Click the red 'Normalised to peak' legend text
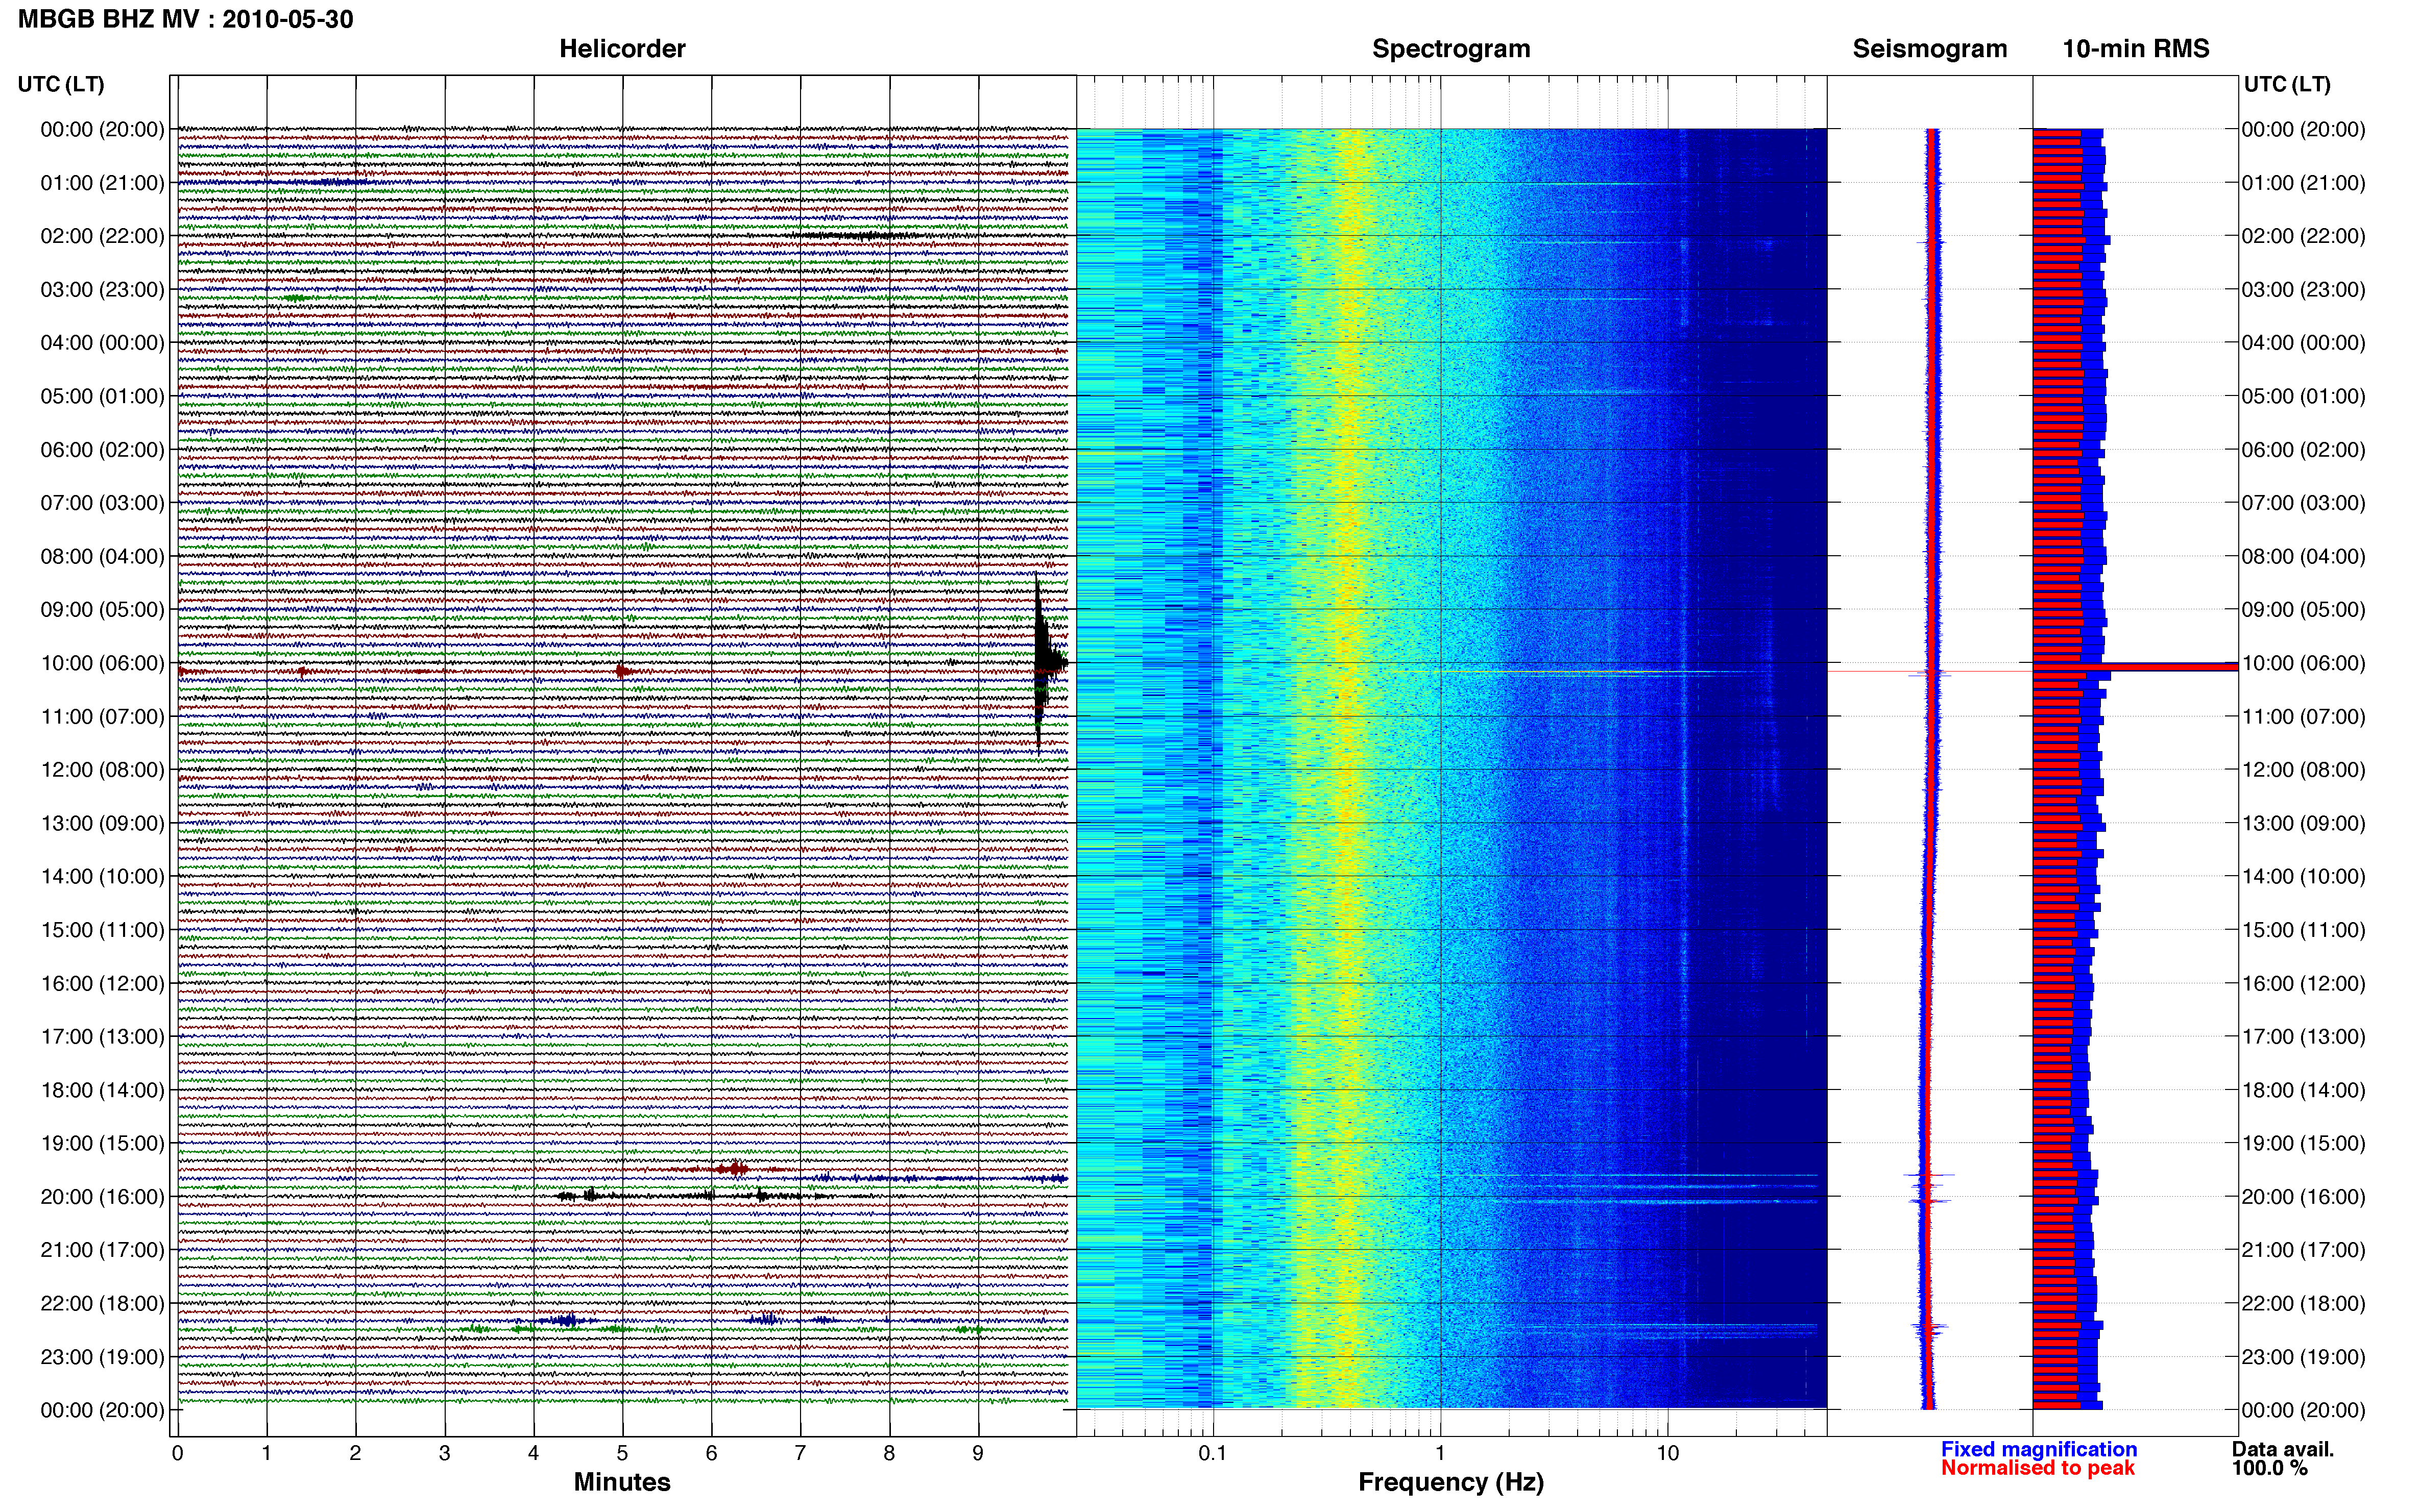 2038,1468
